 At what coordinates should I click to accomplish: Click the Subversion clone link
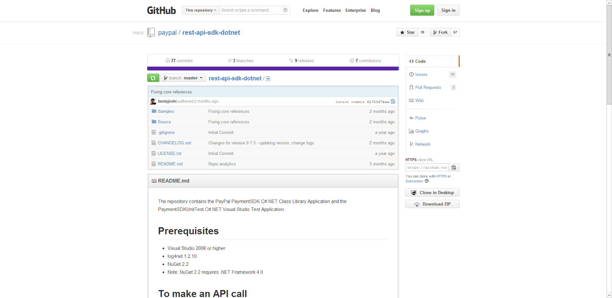(414, 181)
